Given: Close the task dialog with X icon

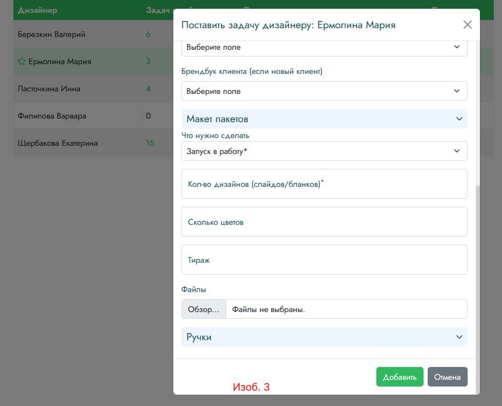Looking at the screenshot, I should 467,25.
